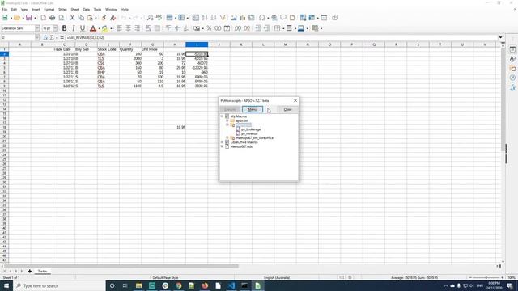Select meetup087_lim_libreoffice folder in tree

254,138
